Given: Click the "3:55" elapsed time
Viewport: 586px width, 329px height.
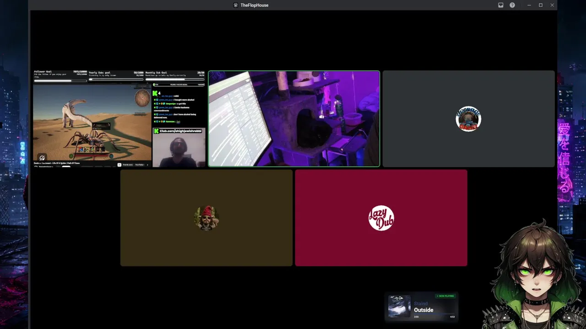Looking at the screenshot, I should tap(416, 317).
